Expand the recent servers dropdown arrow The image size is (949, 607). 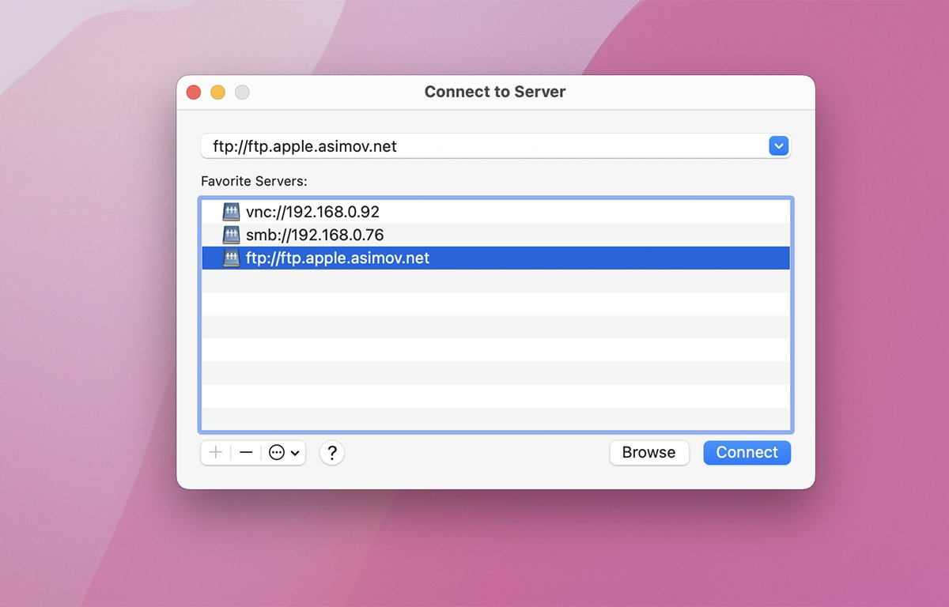(779, 146)
